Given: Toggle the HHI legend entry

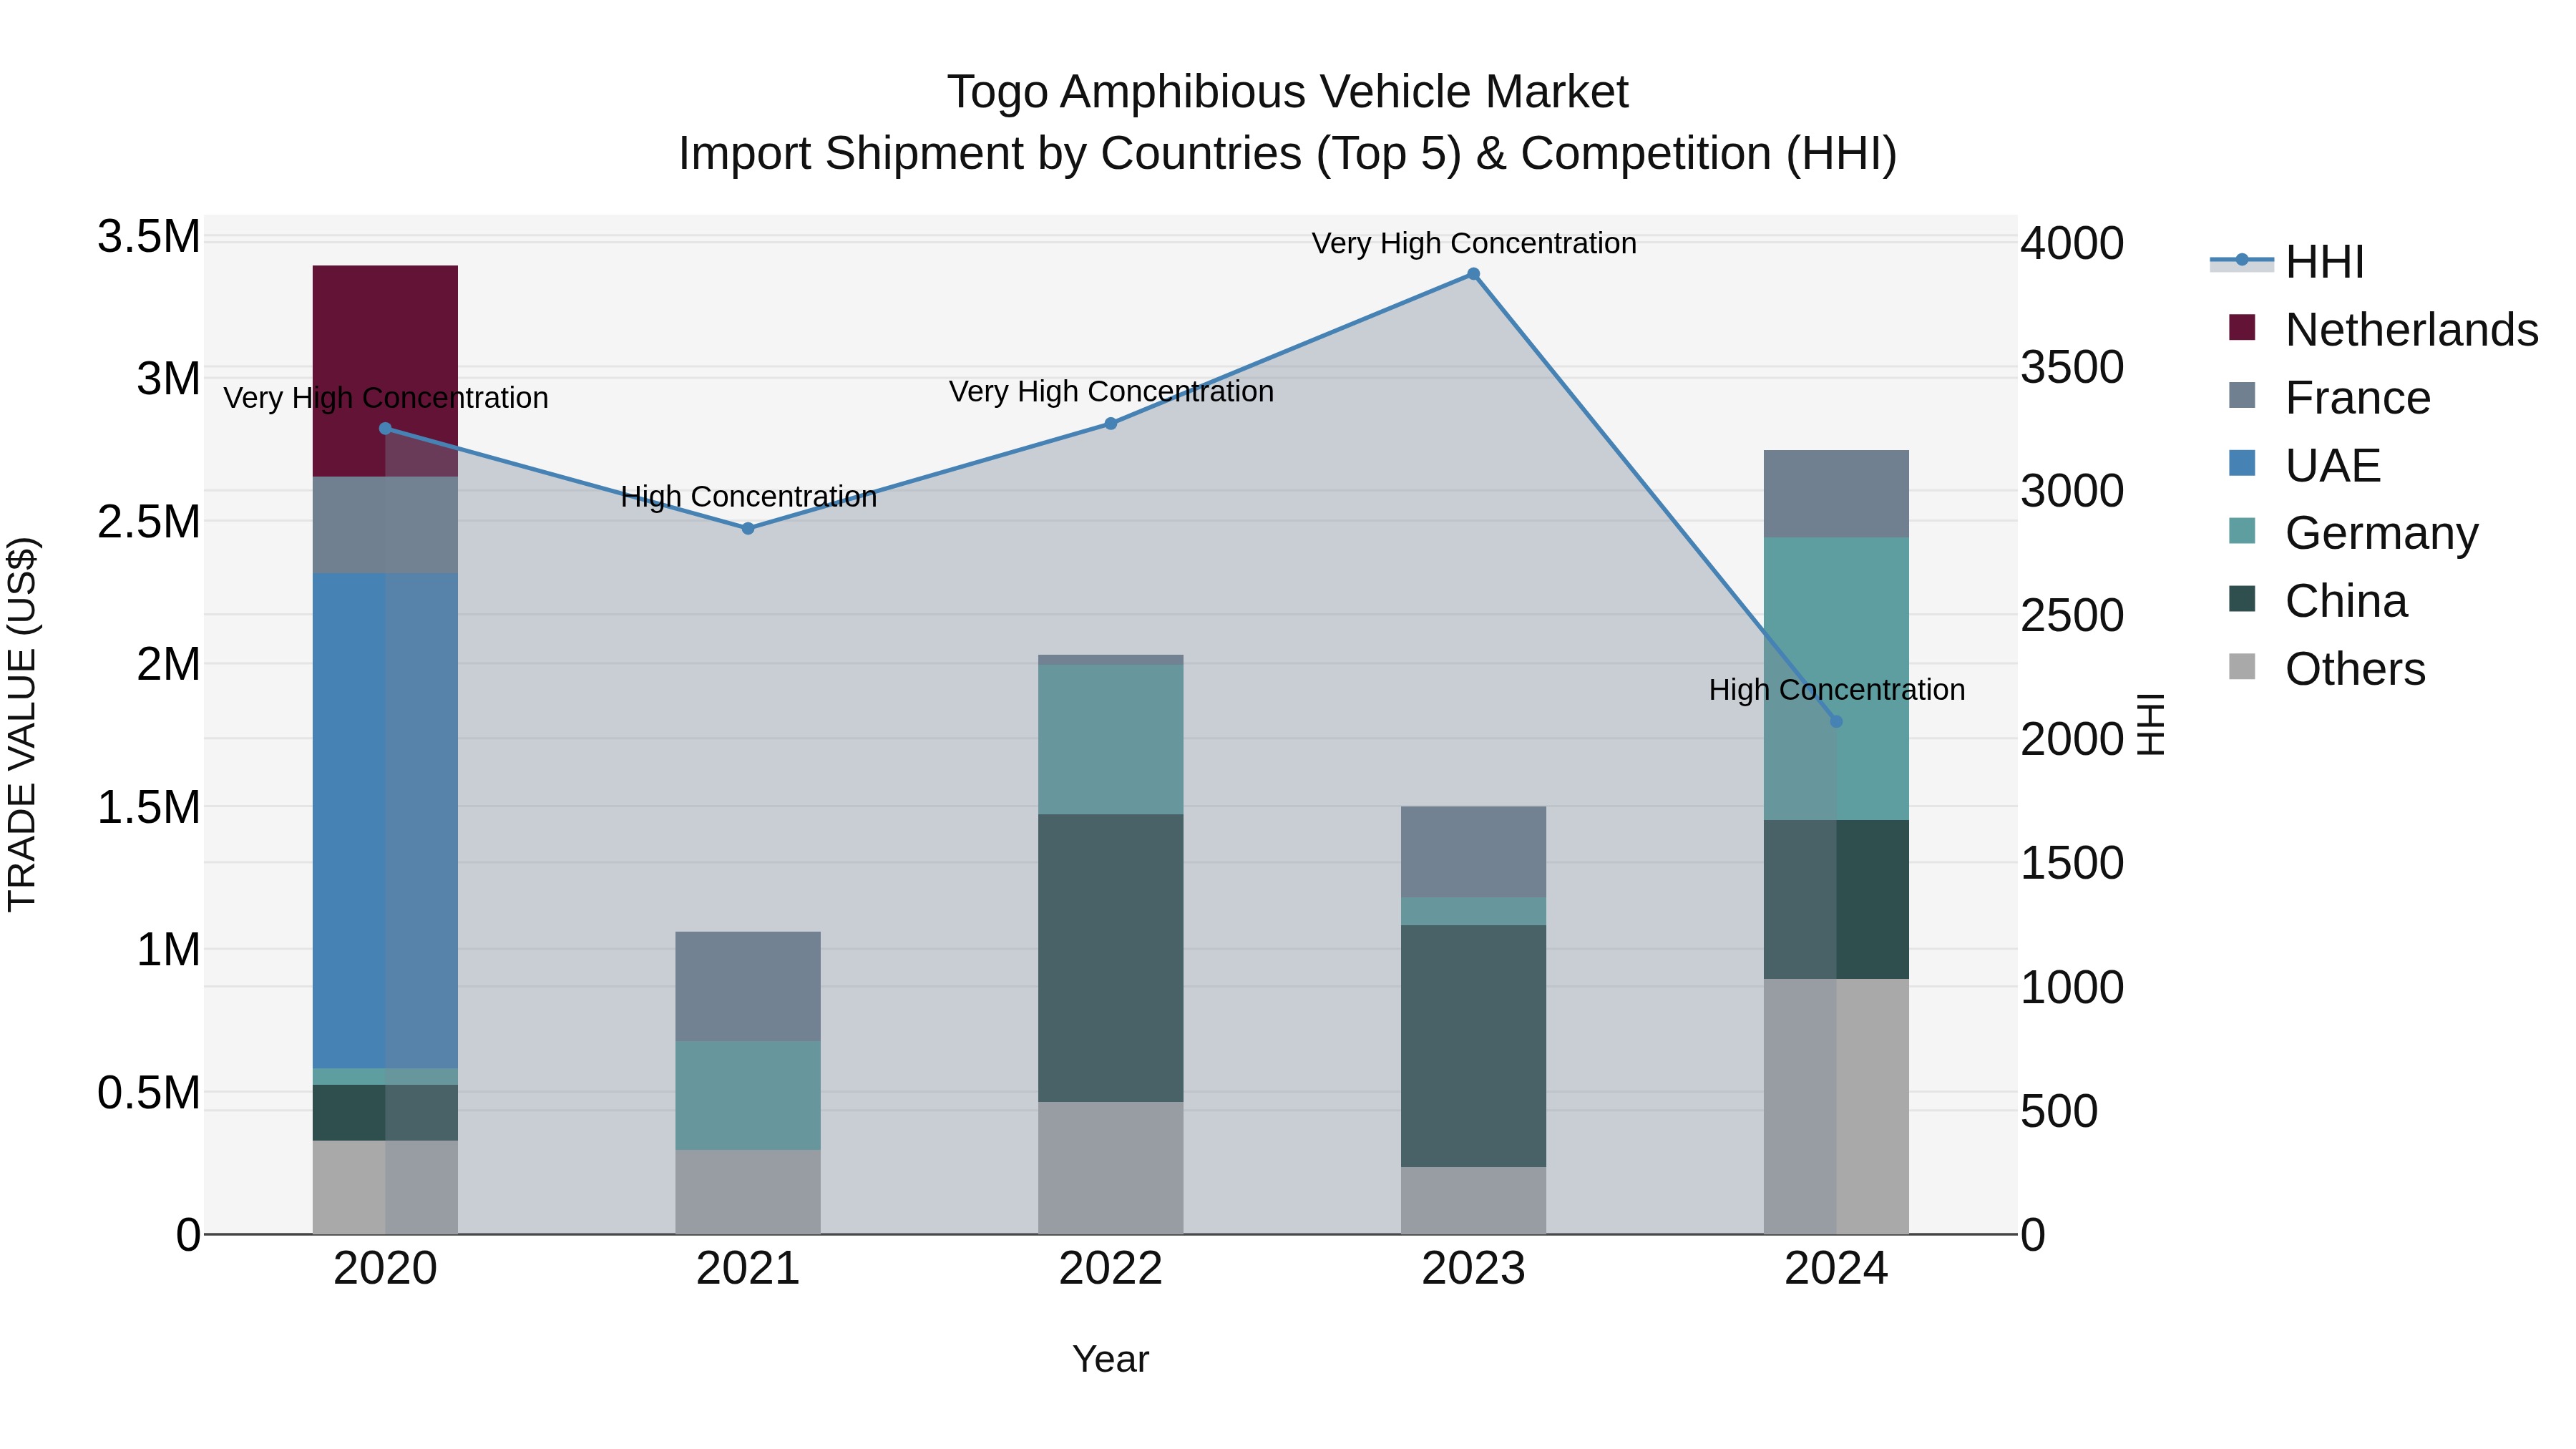Looking at the screenshot, I should pos(2287,262).
